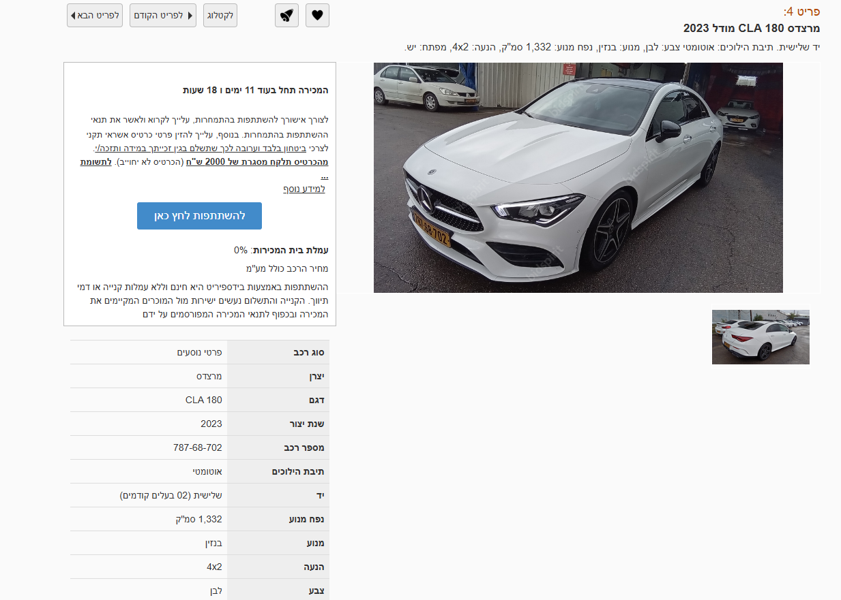Click the color value לבן in table
841x600 pixels.
216,590
